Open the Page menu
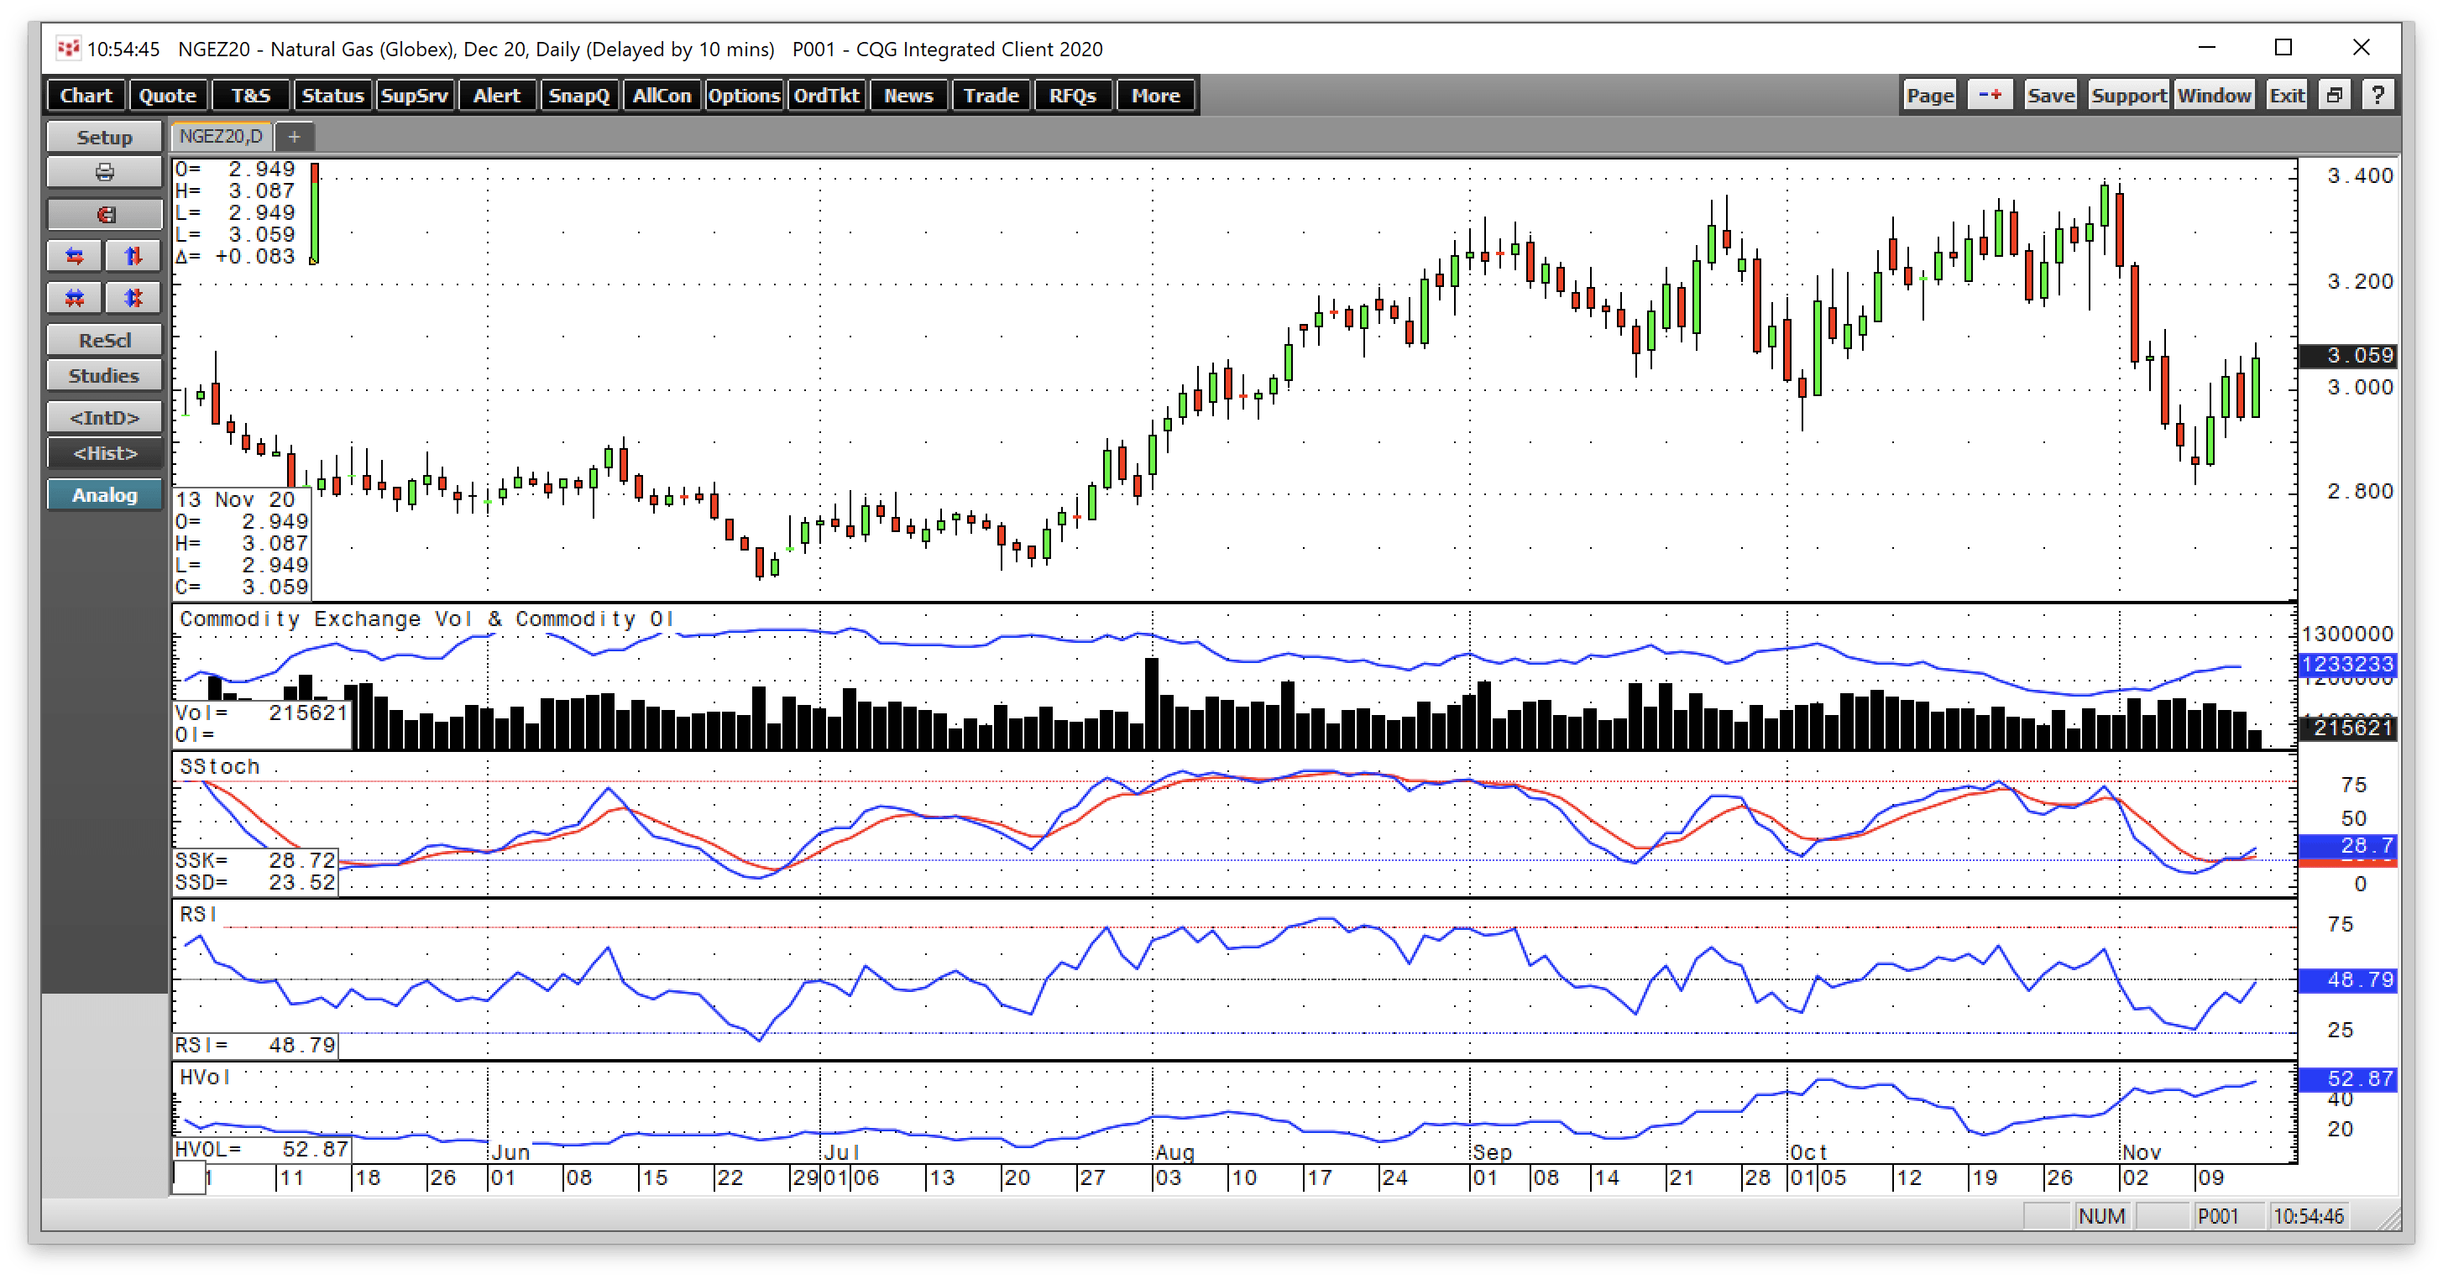2443x1279 pixels. (1928, 94)
